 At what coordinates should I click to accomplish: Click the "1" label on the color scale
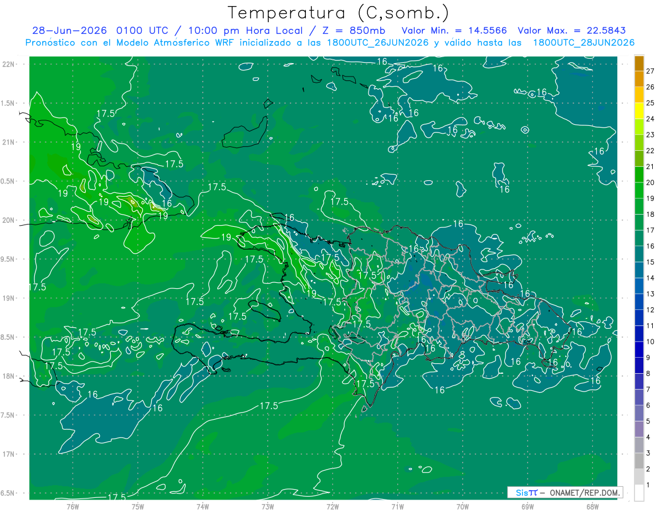click(648, 485)
